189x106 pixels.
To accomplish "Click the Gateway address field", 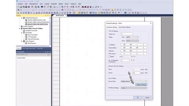I will coord(134,51).
